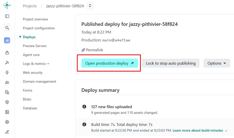Open the plug extensions icon
This screenshot has height=138, width=234.
(7, 72)
